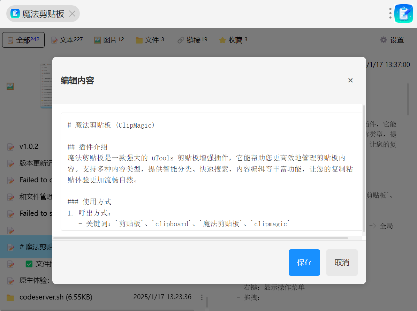Open the screenshot thumbnail in the first entry
Image resolution: width=417 pixels, height=311 pixels.
click(x=46, y=86)
